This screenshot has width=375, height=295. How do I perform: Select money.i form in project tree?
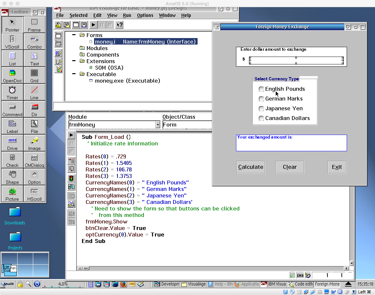[146, 42]
